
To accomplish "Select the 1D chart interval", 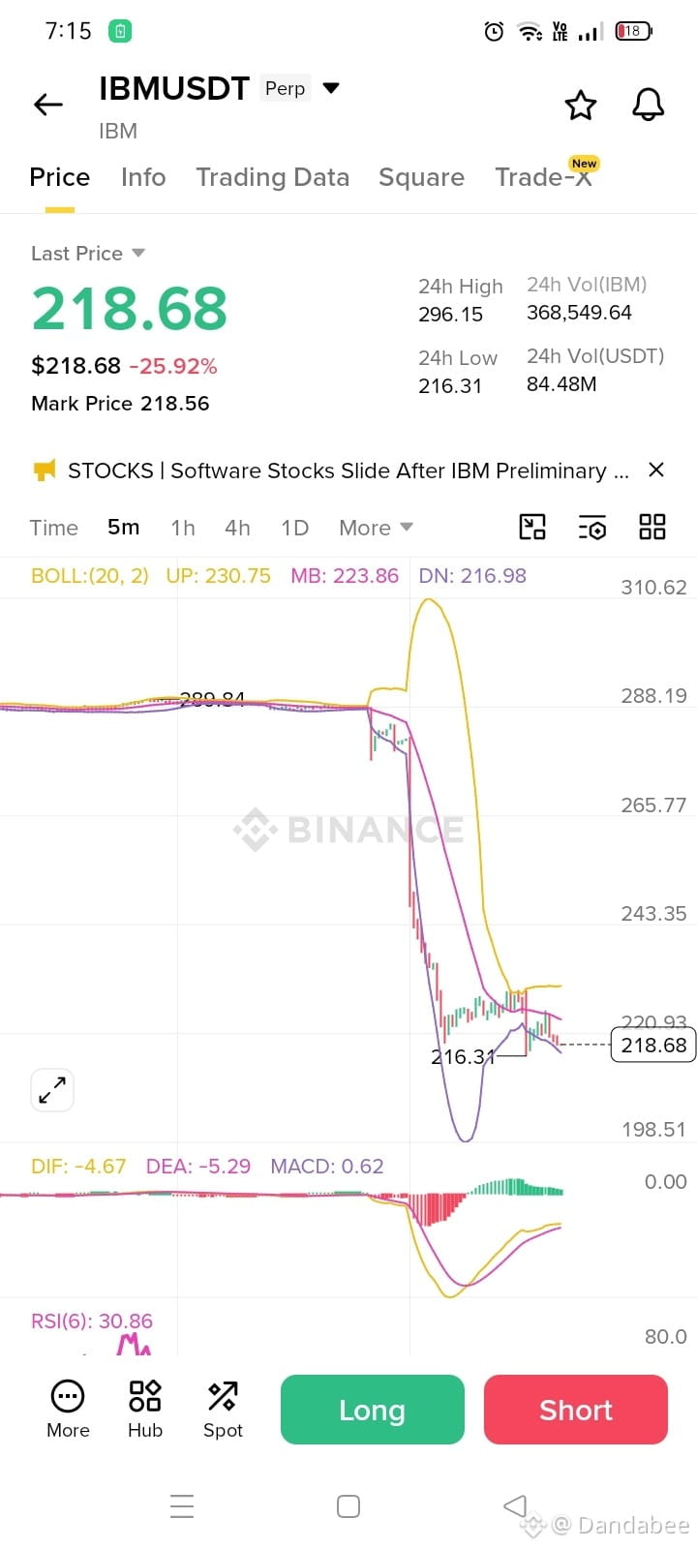I will tap(294, 528).
